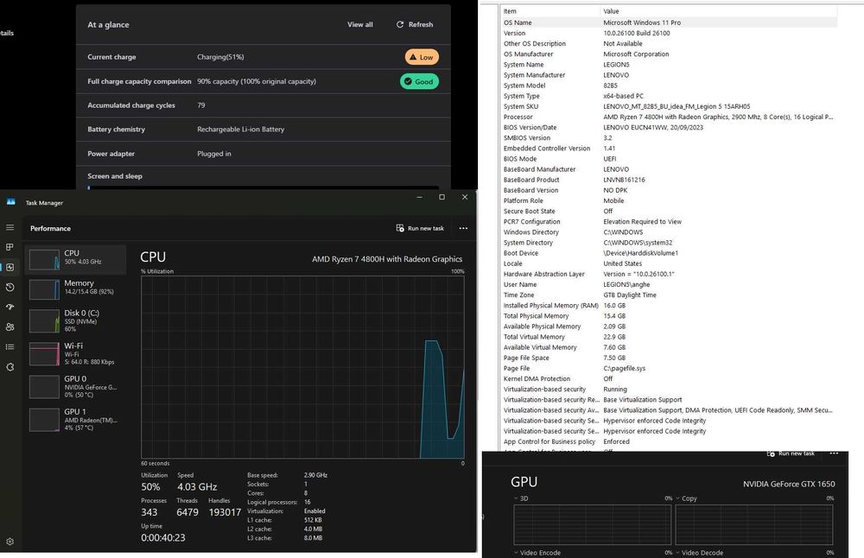864x558 pixels.
Task: Click Accumulated charge cycles row
Action: [264, 105]
